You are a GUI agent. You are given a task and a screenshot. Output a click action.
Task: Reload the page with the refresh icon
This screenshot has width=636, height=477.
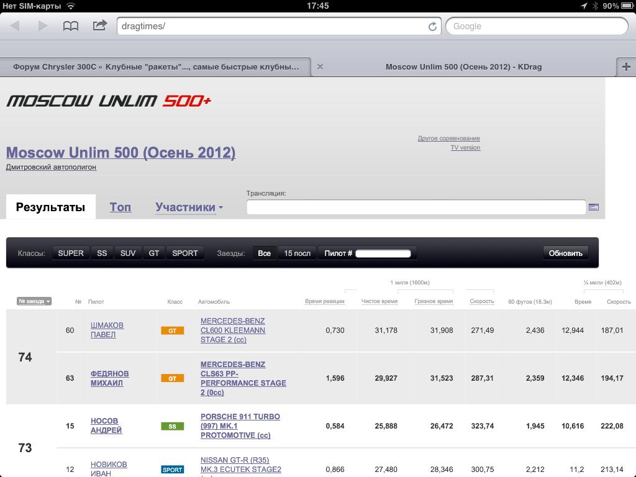432,26
